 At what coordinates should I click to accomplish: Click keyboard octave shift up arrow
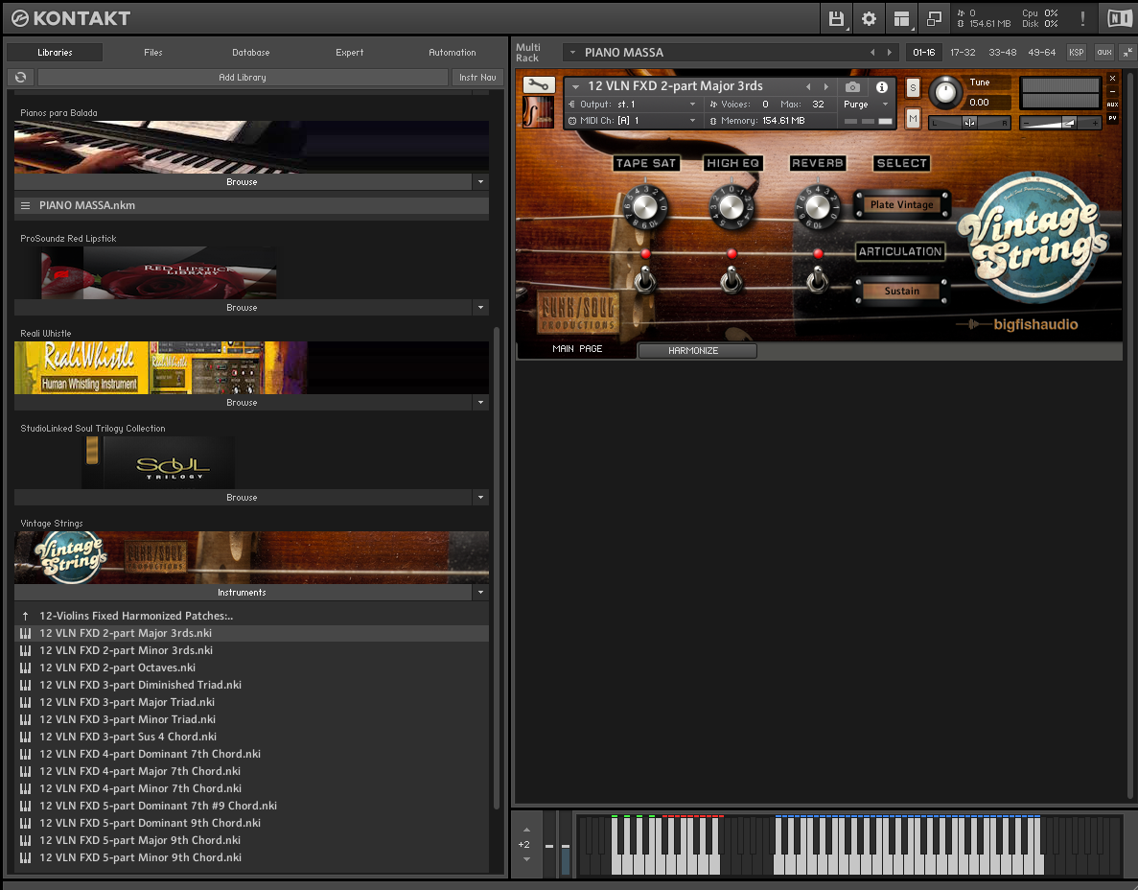527,830
